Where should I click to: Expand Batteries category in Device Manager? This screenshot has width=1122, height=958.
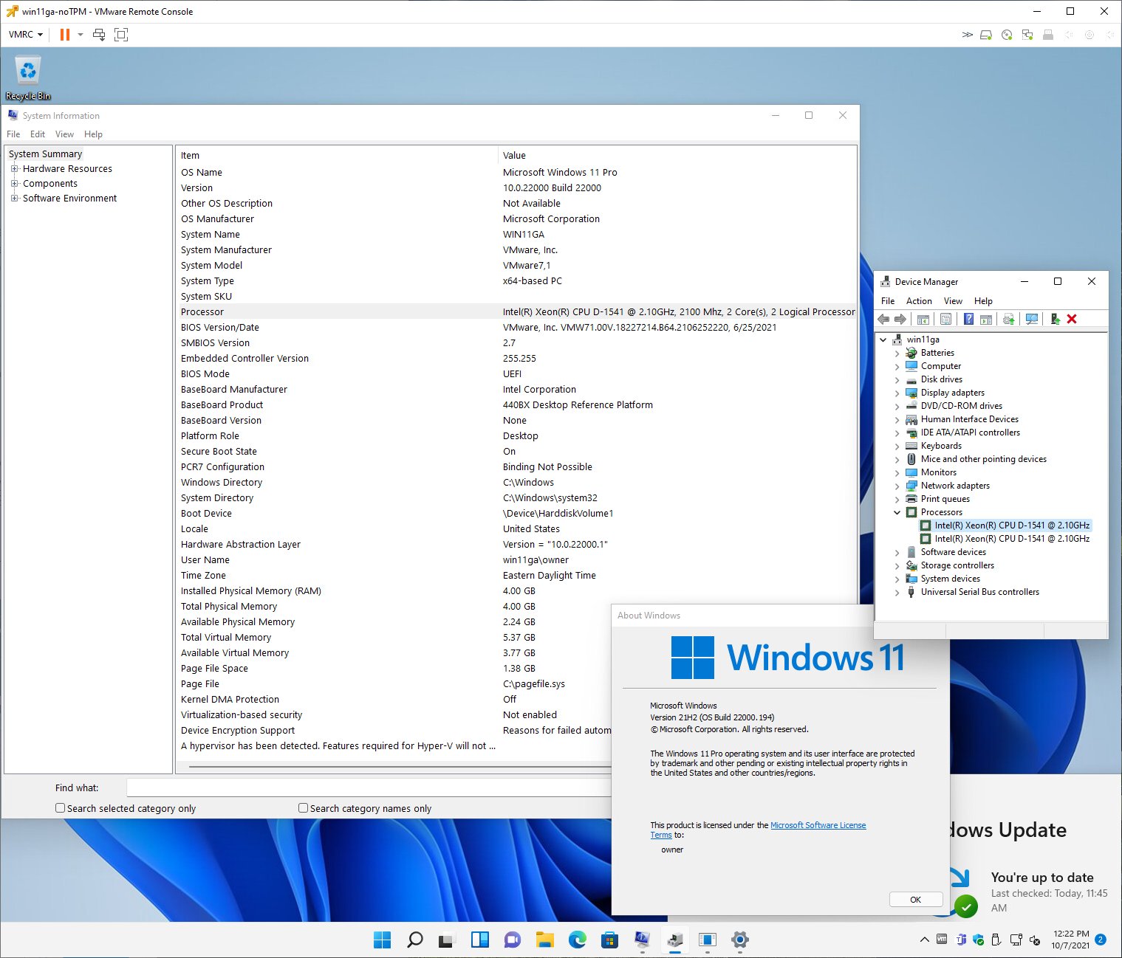click(897, 353)
